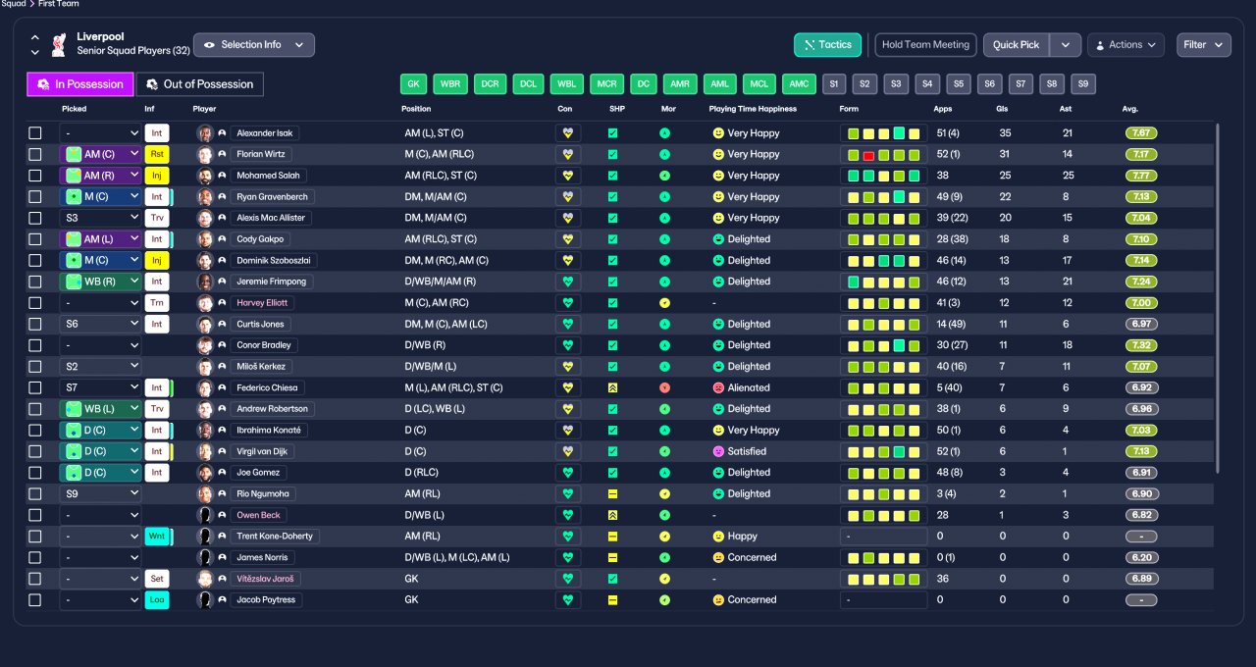
Task: Tick the checkbox for Alexander Isak
Action: pyautogui.click(x=35, y=133)
